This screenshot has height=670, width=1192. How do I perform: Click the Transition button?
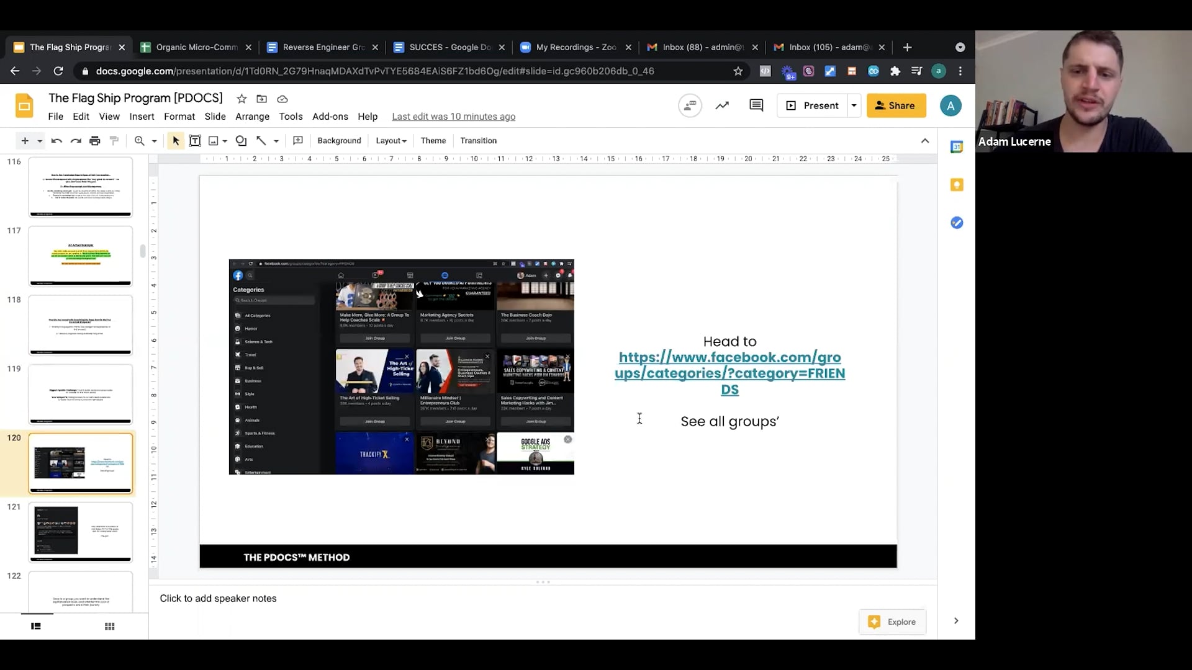(x=478, y=141)
